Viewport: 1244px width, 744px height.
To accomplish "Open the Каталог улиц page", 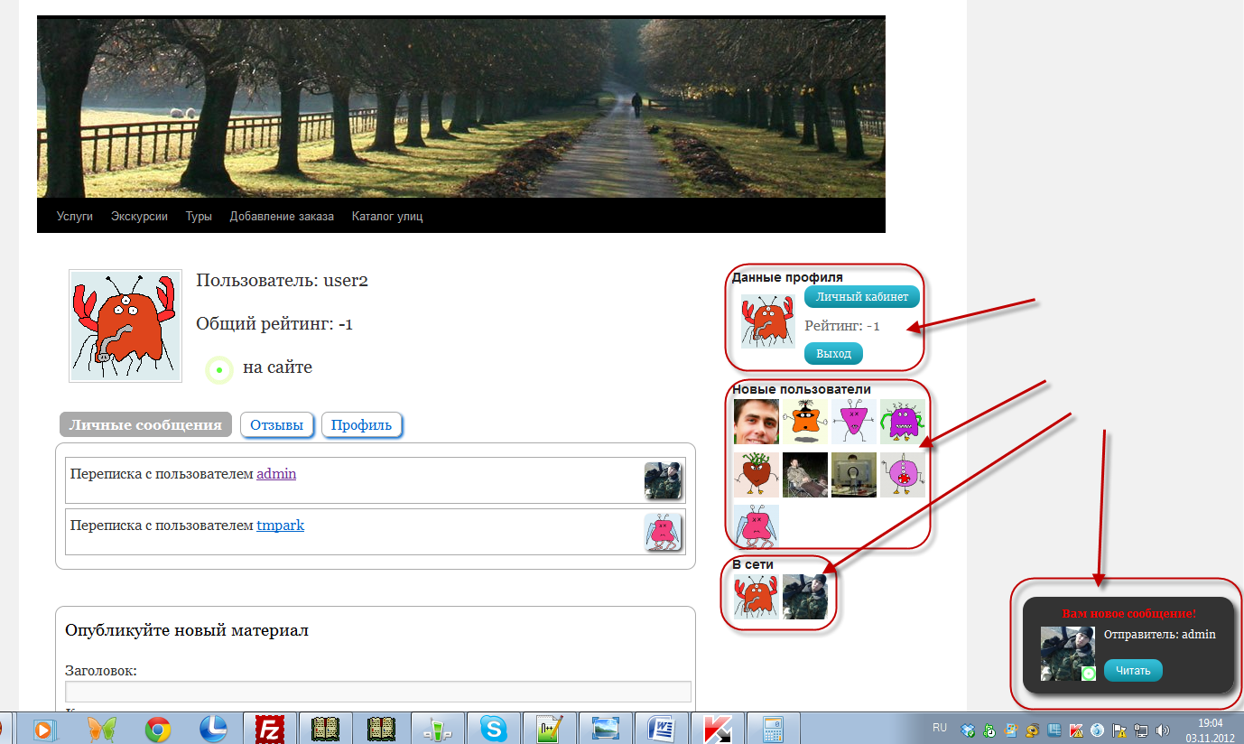I will point(387,217).
